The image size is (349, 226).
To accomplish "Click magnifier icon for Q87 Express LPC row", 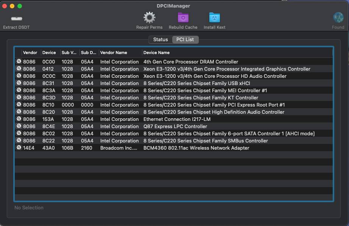I will 19,126.
